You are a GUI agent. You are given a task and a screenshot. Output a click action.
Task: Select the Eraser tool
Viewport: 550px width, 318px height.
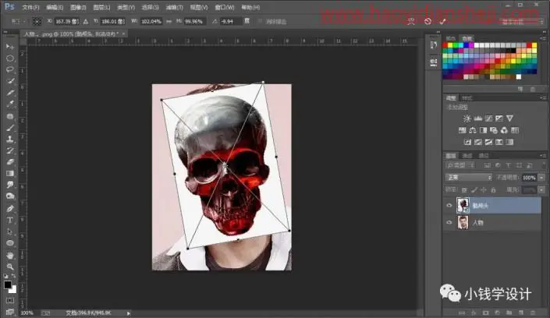point(10,162)
